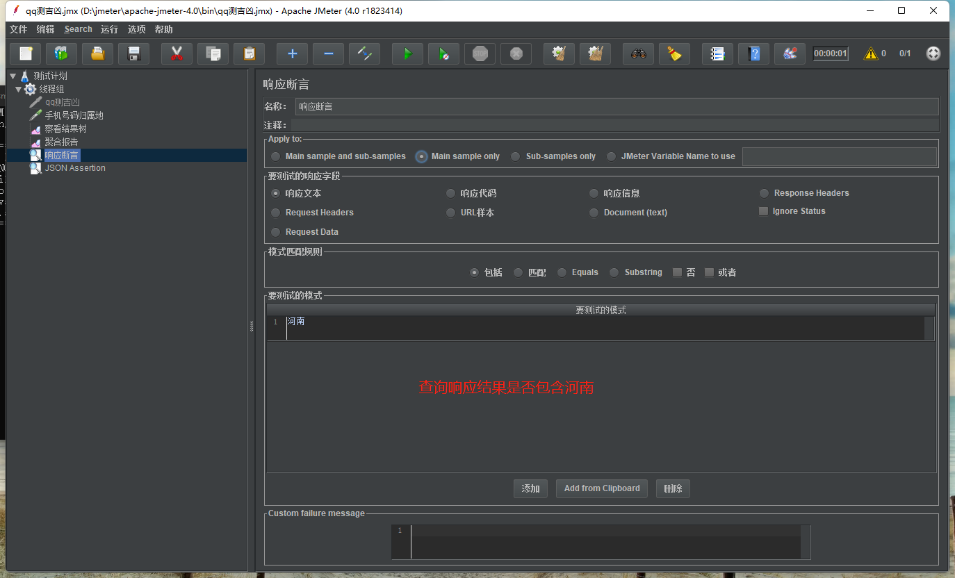955x578 pixels.
Task: Click the Help question mark icon
Action: point(754,53)
